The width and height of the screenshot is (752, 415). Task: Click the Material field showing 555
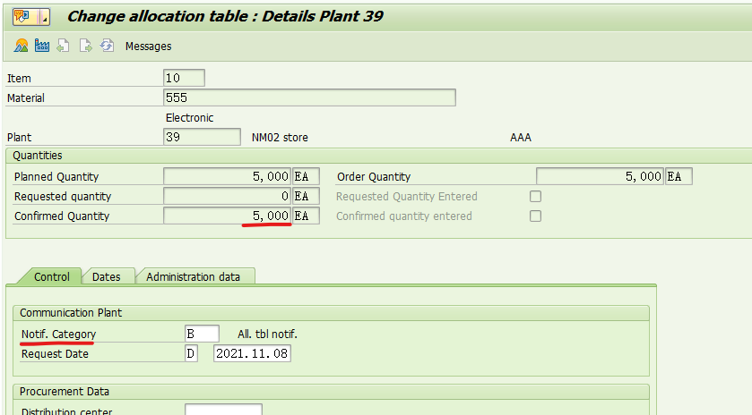309,97
